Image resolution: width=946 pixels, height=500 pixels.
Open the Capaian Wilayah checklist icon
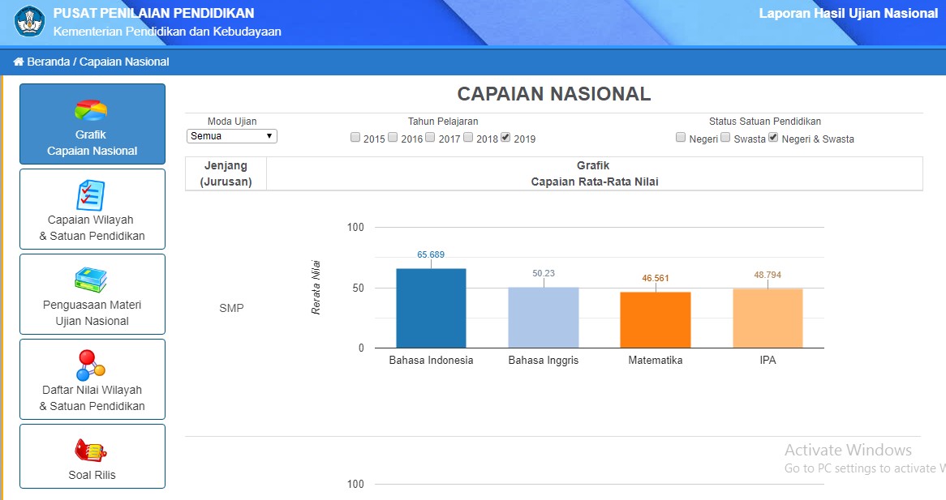click(91, 195)
